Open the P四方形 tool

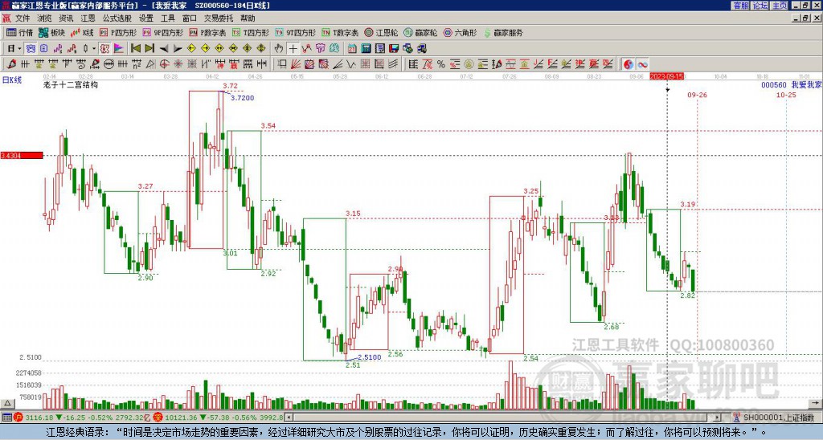[x=118, y=32]
